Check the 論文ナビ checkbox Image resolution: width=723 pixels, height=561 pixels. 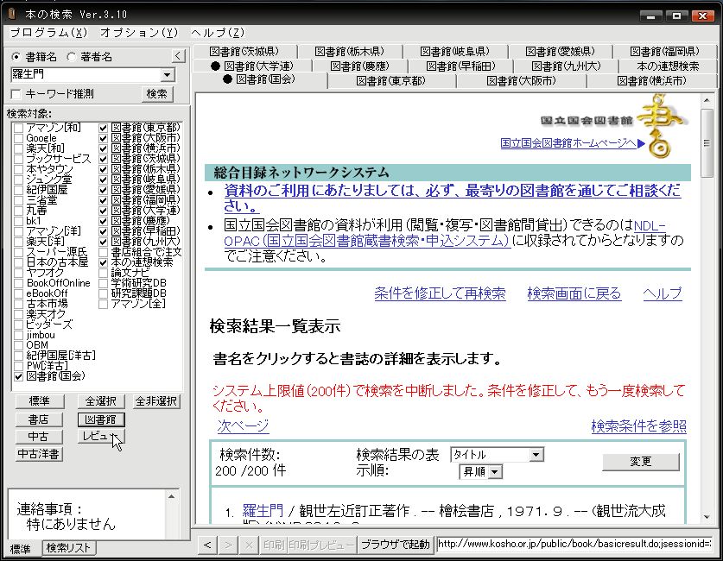pyautogui.click(x=104, y=273)
